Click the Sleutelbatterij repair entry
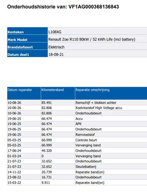The image size is (147, 194). (86, 167)
